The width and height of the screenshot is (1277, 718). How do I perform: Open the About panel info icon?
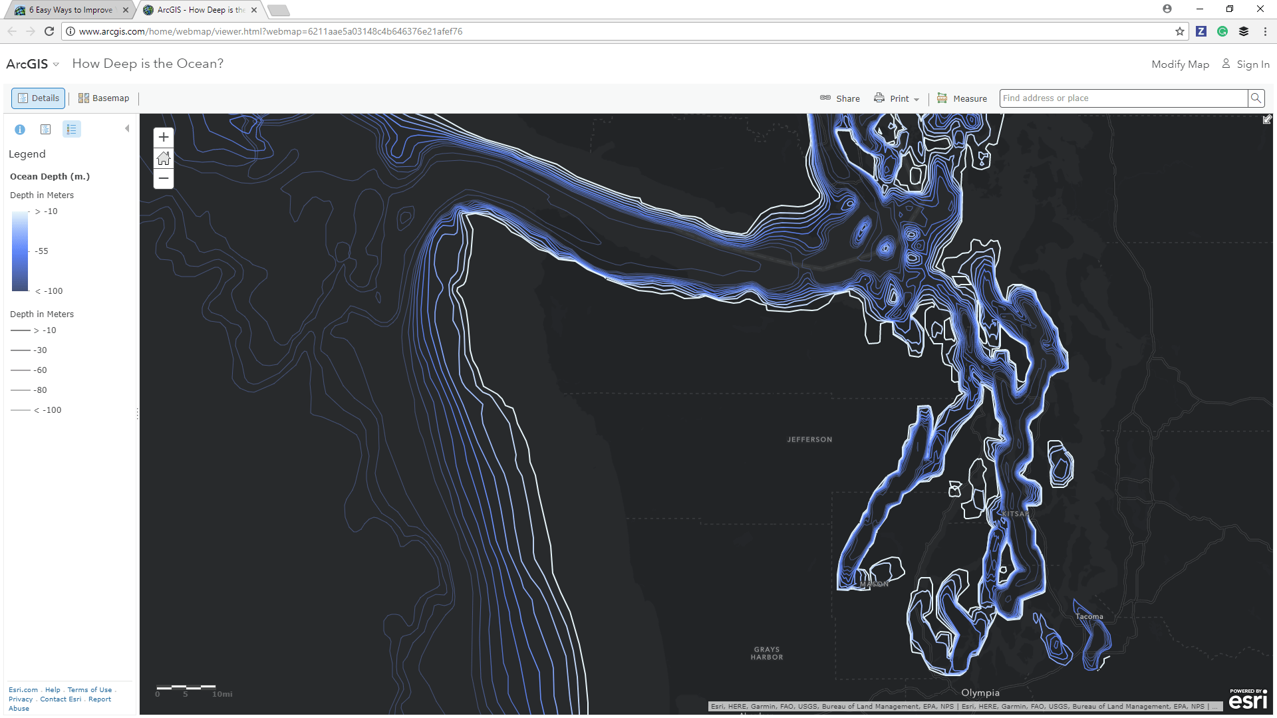click(x=19, y=129)
